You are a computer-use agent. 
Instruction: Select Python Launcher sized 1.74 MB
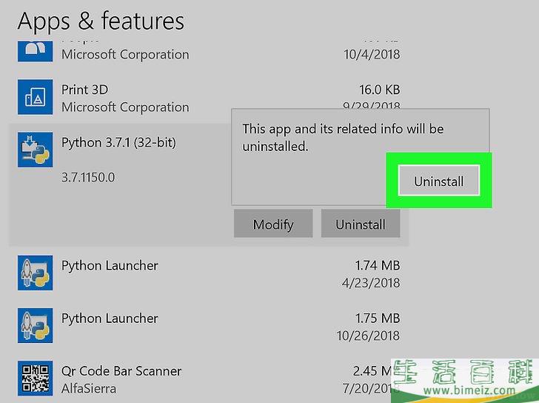(110, 266)
